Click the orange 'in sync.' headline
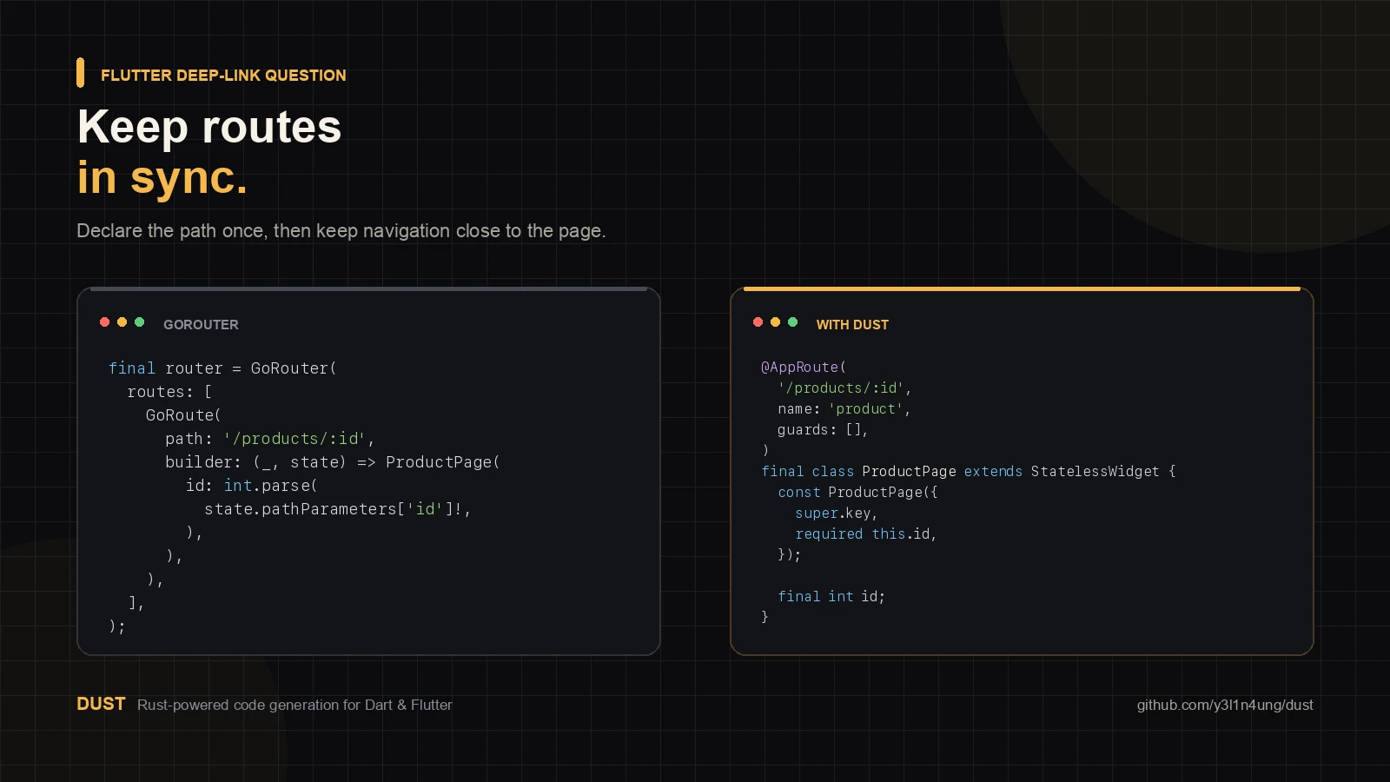This screenshot has height=782, width=1390. coord(162,177)
